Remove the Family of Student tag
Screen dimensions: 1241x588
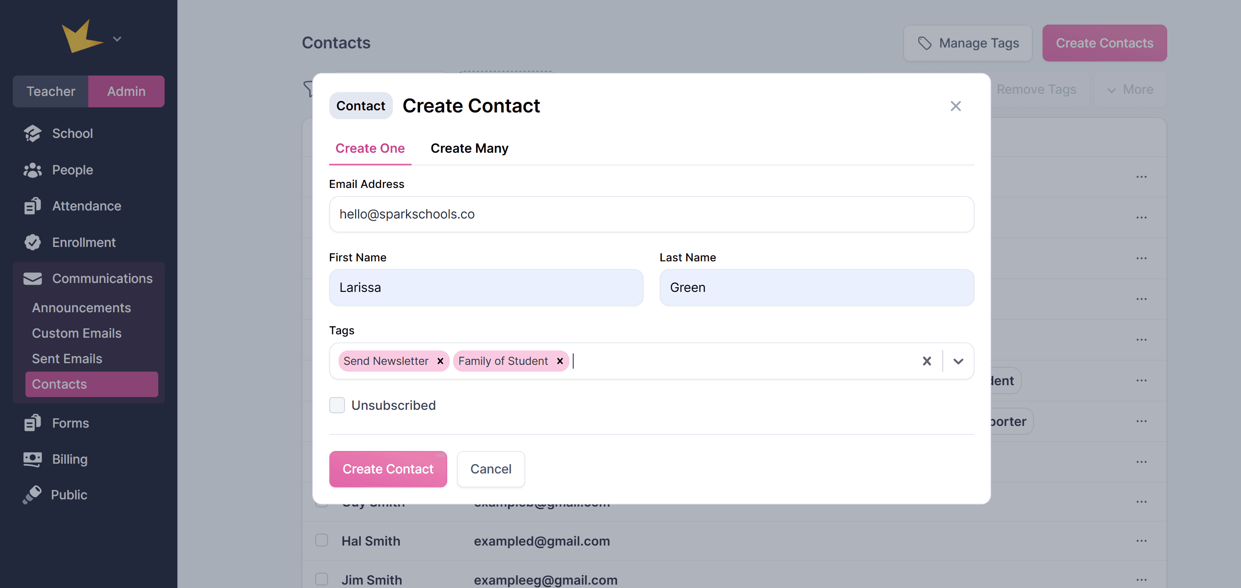pos(560,361)
